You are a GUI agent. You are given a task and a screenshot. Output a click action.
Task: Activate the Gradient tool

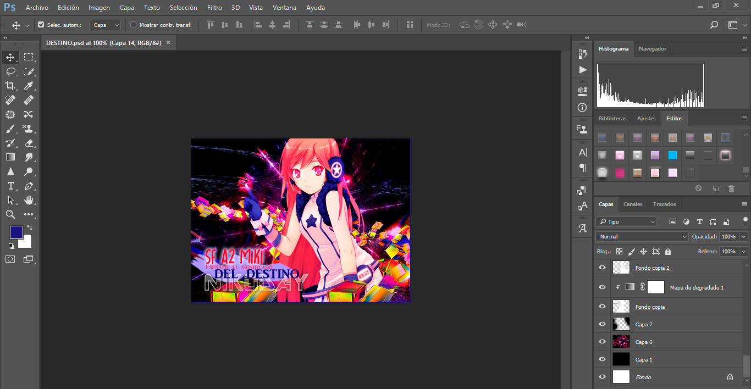[x=10, y=157]
